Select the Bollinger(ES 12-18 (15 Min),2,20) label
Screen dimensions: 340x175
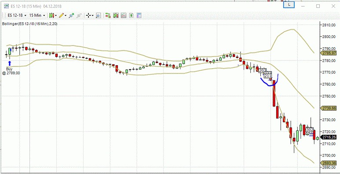pos(30,24)
